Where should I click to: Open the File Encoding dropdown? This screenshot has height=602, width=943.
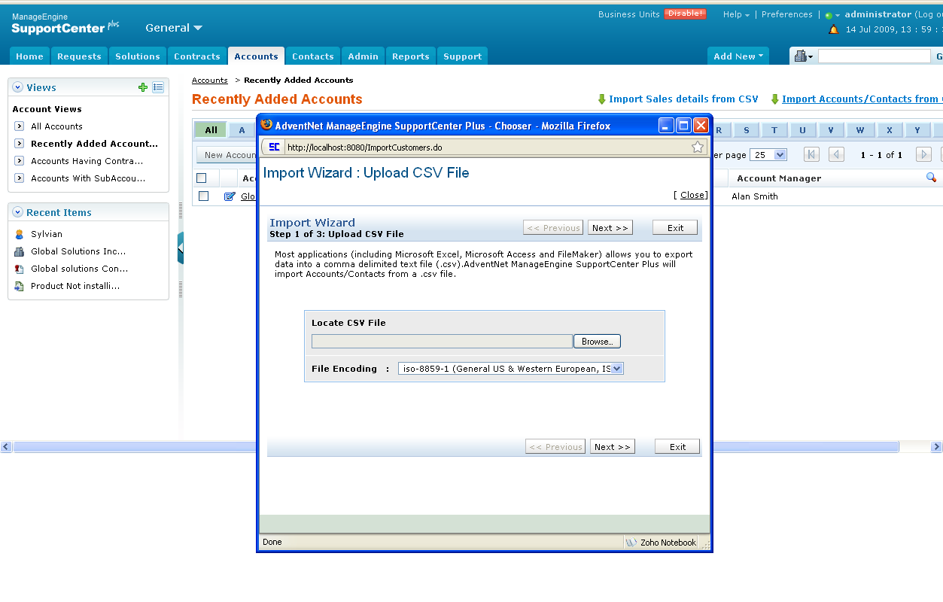click(x=511, y=369)
